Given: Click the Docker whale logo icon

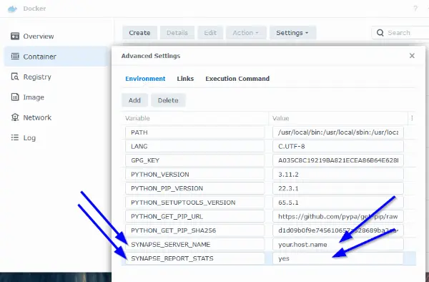Looking at the screenshot, I should (12, 9).
